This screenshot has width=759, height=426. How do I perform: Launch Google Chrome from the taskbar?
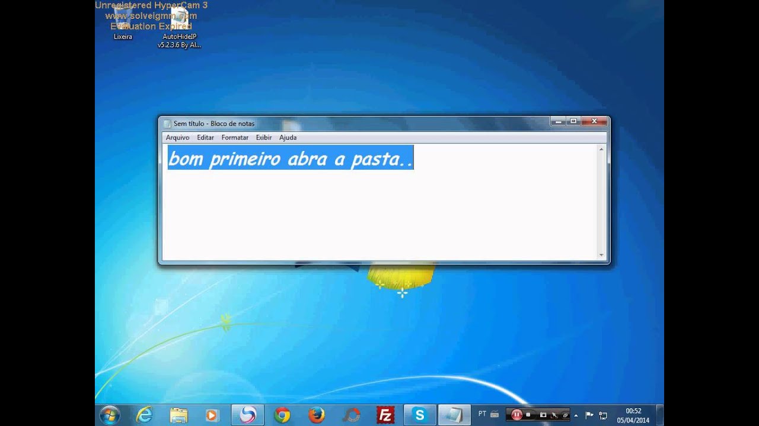click(282, 415)
